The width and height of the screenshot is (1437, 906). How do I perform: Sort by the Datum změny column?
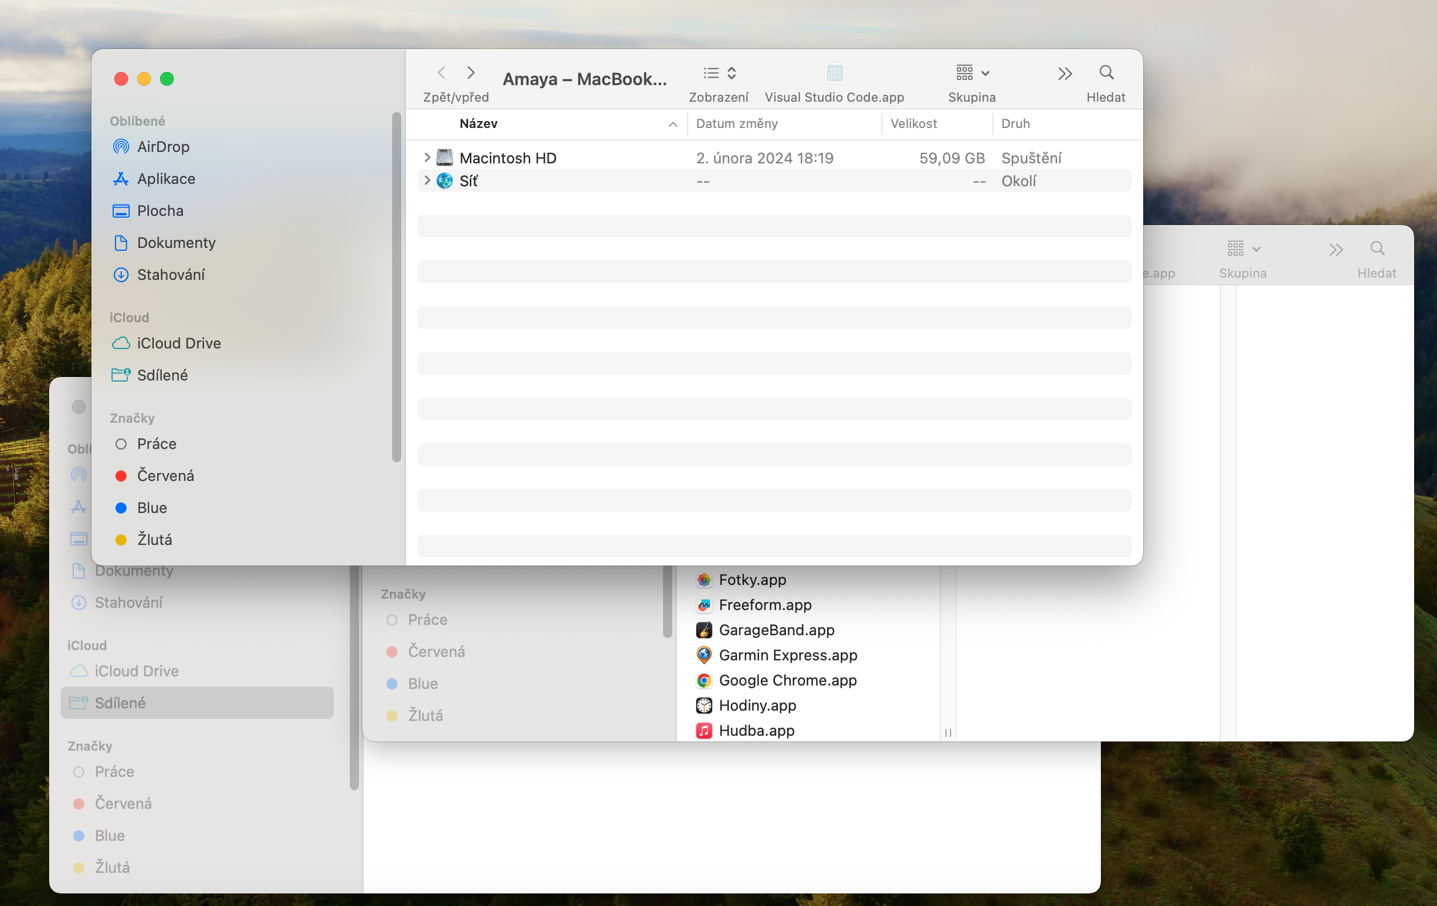click(736, 124)
